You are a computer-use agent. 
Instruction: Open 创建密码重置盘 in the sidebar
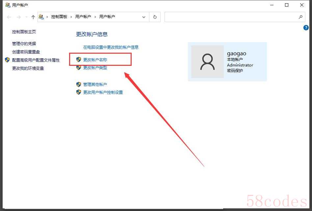coord(26,52)
